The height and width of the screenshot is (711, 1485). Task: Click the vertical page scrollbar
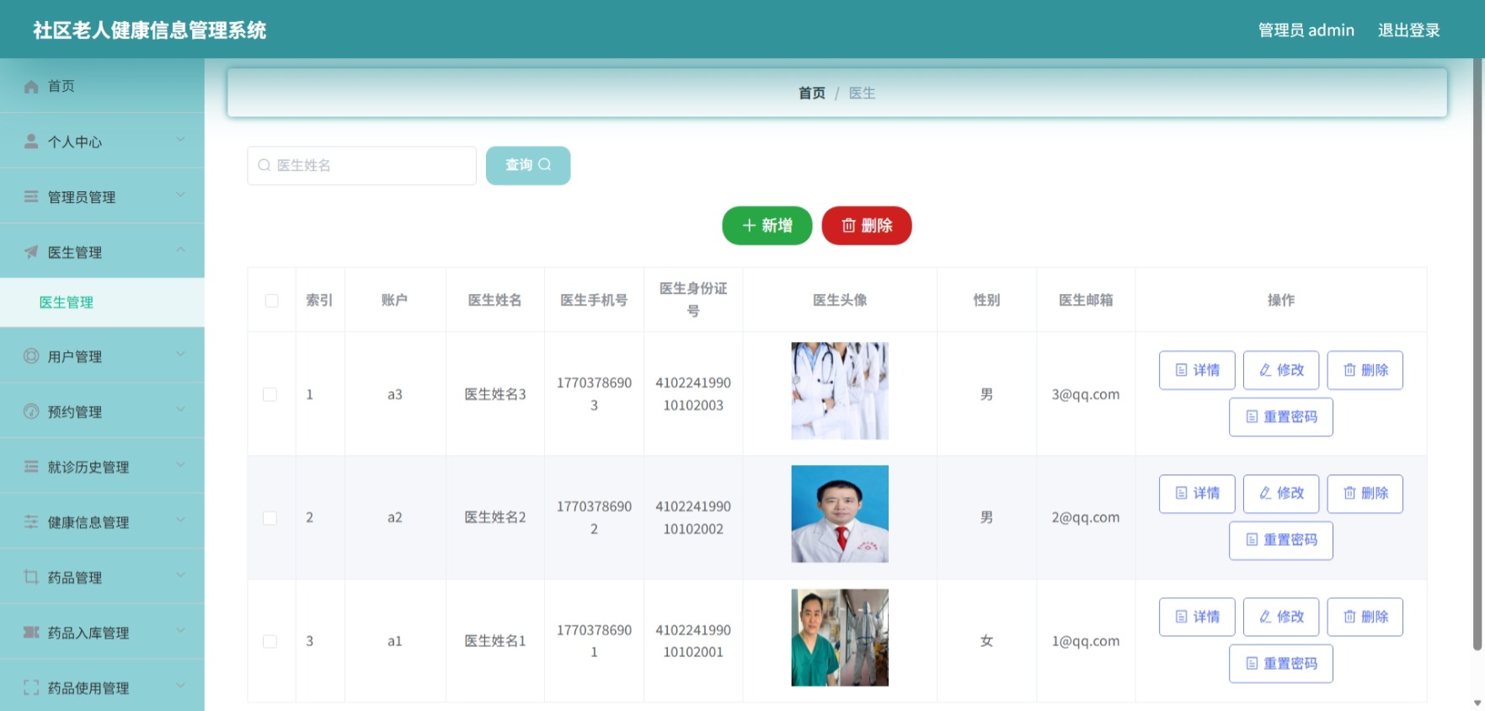click(x=1477, y=354)
